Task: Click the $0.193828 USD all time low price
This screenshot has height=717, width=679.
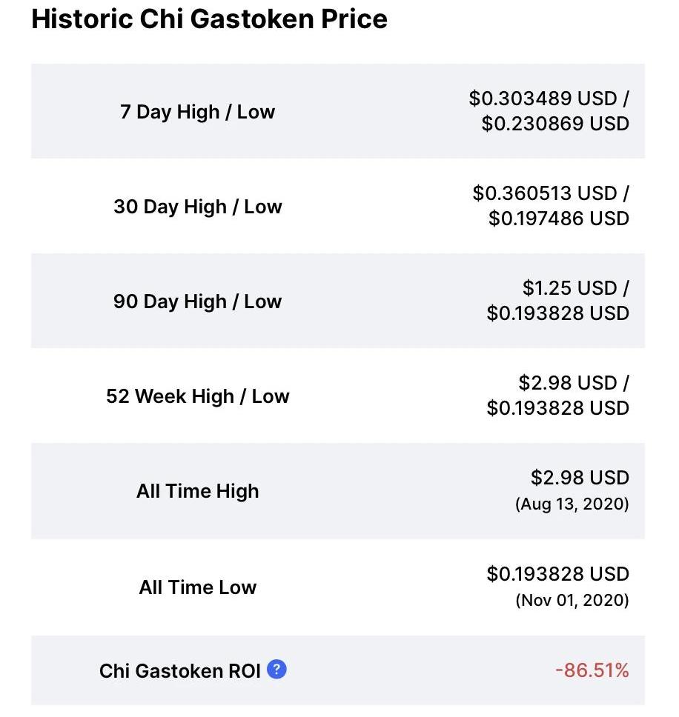Action: [x=558, y=574]
